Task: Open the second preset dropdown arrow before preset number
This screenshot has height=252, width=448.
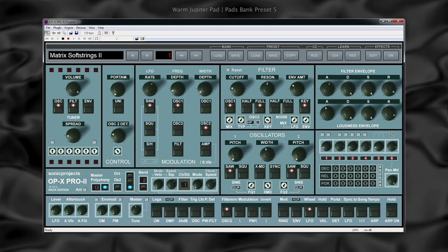Action: point(147,55)
